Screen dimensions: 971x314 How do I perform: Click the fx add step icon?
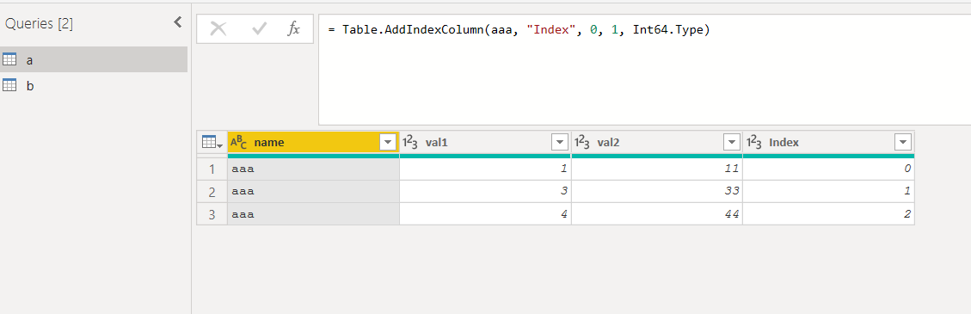[293, 28]
